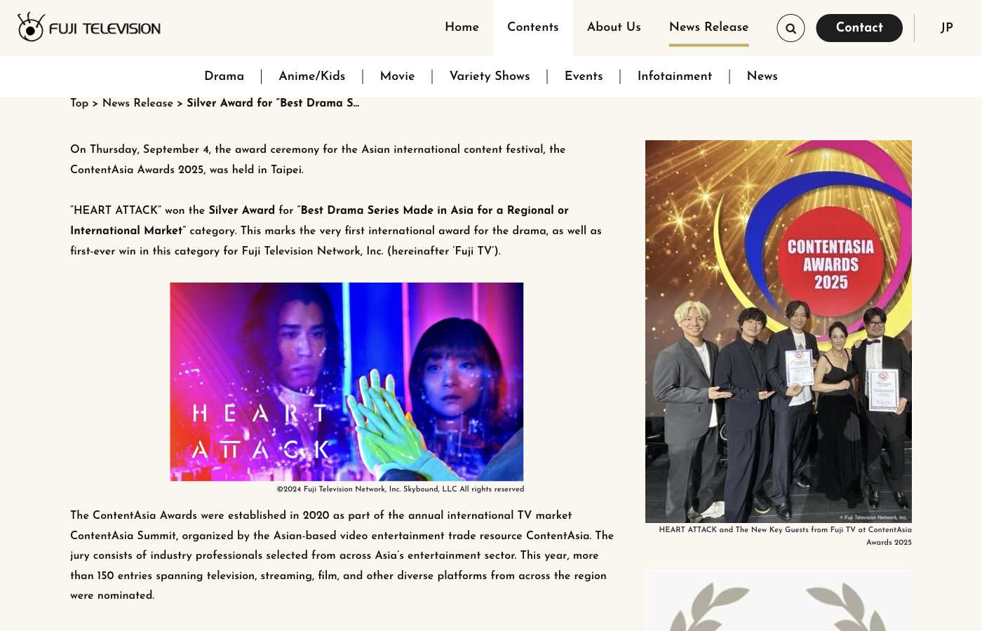Click the Top breadcrumb link
The height and width of the screenshot is (631, 982).
coord(79,103)
